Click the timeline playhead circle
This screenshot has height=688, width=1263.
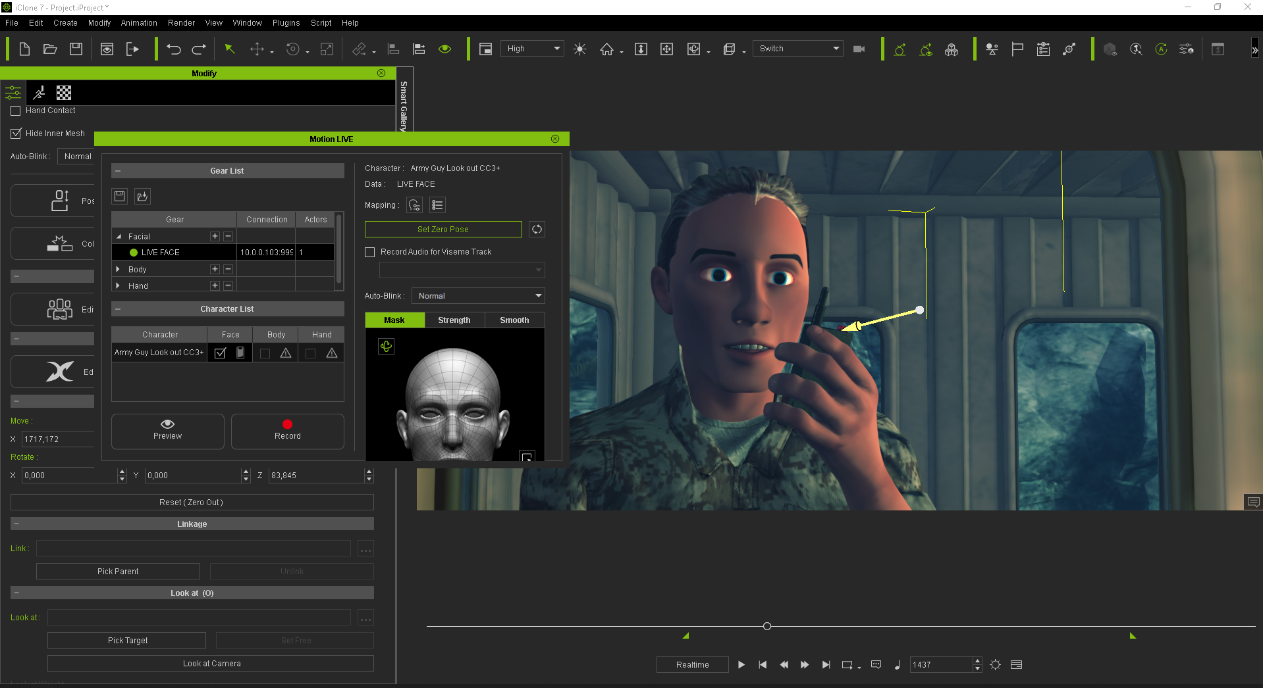point(767,626)
